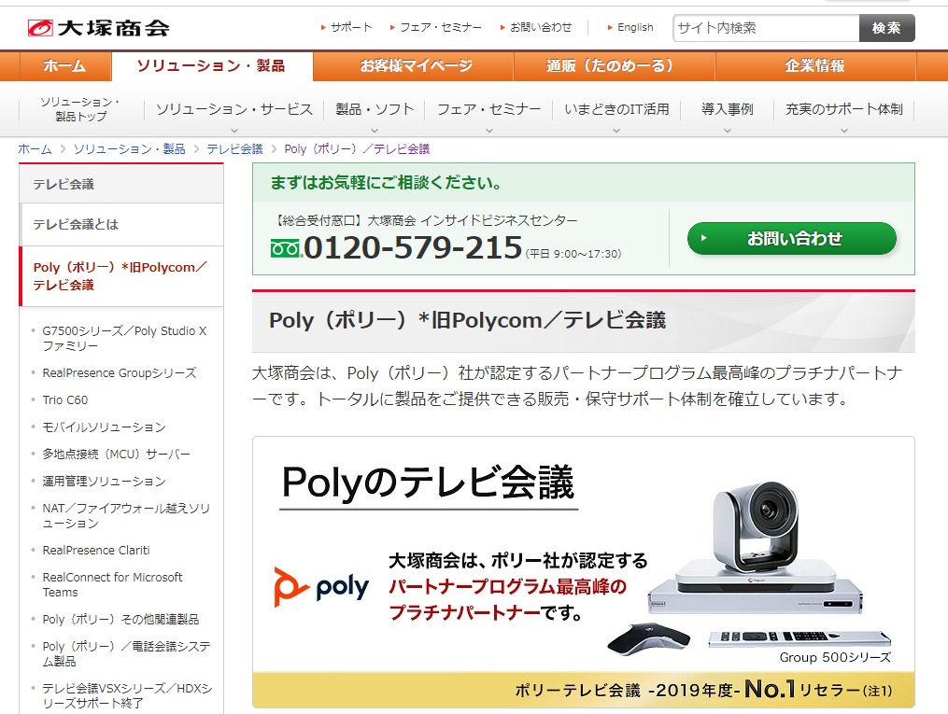Image resolution: width=948 pixels, height=714 pixels.
Task: Switch to the English site
Action: (x=630, y=27)
